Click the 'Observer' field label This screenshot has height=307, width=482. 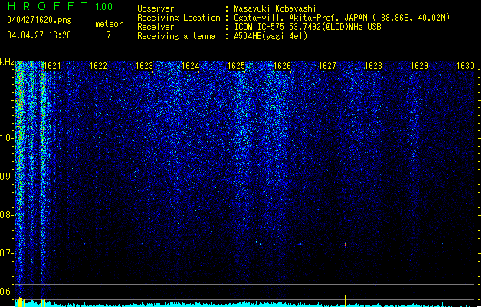(156, 8)
